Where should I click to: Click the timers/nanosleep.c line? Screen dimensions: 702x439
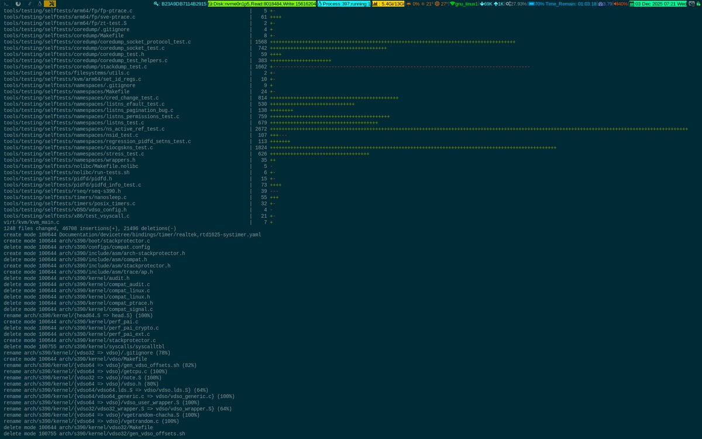[141, 197]
